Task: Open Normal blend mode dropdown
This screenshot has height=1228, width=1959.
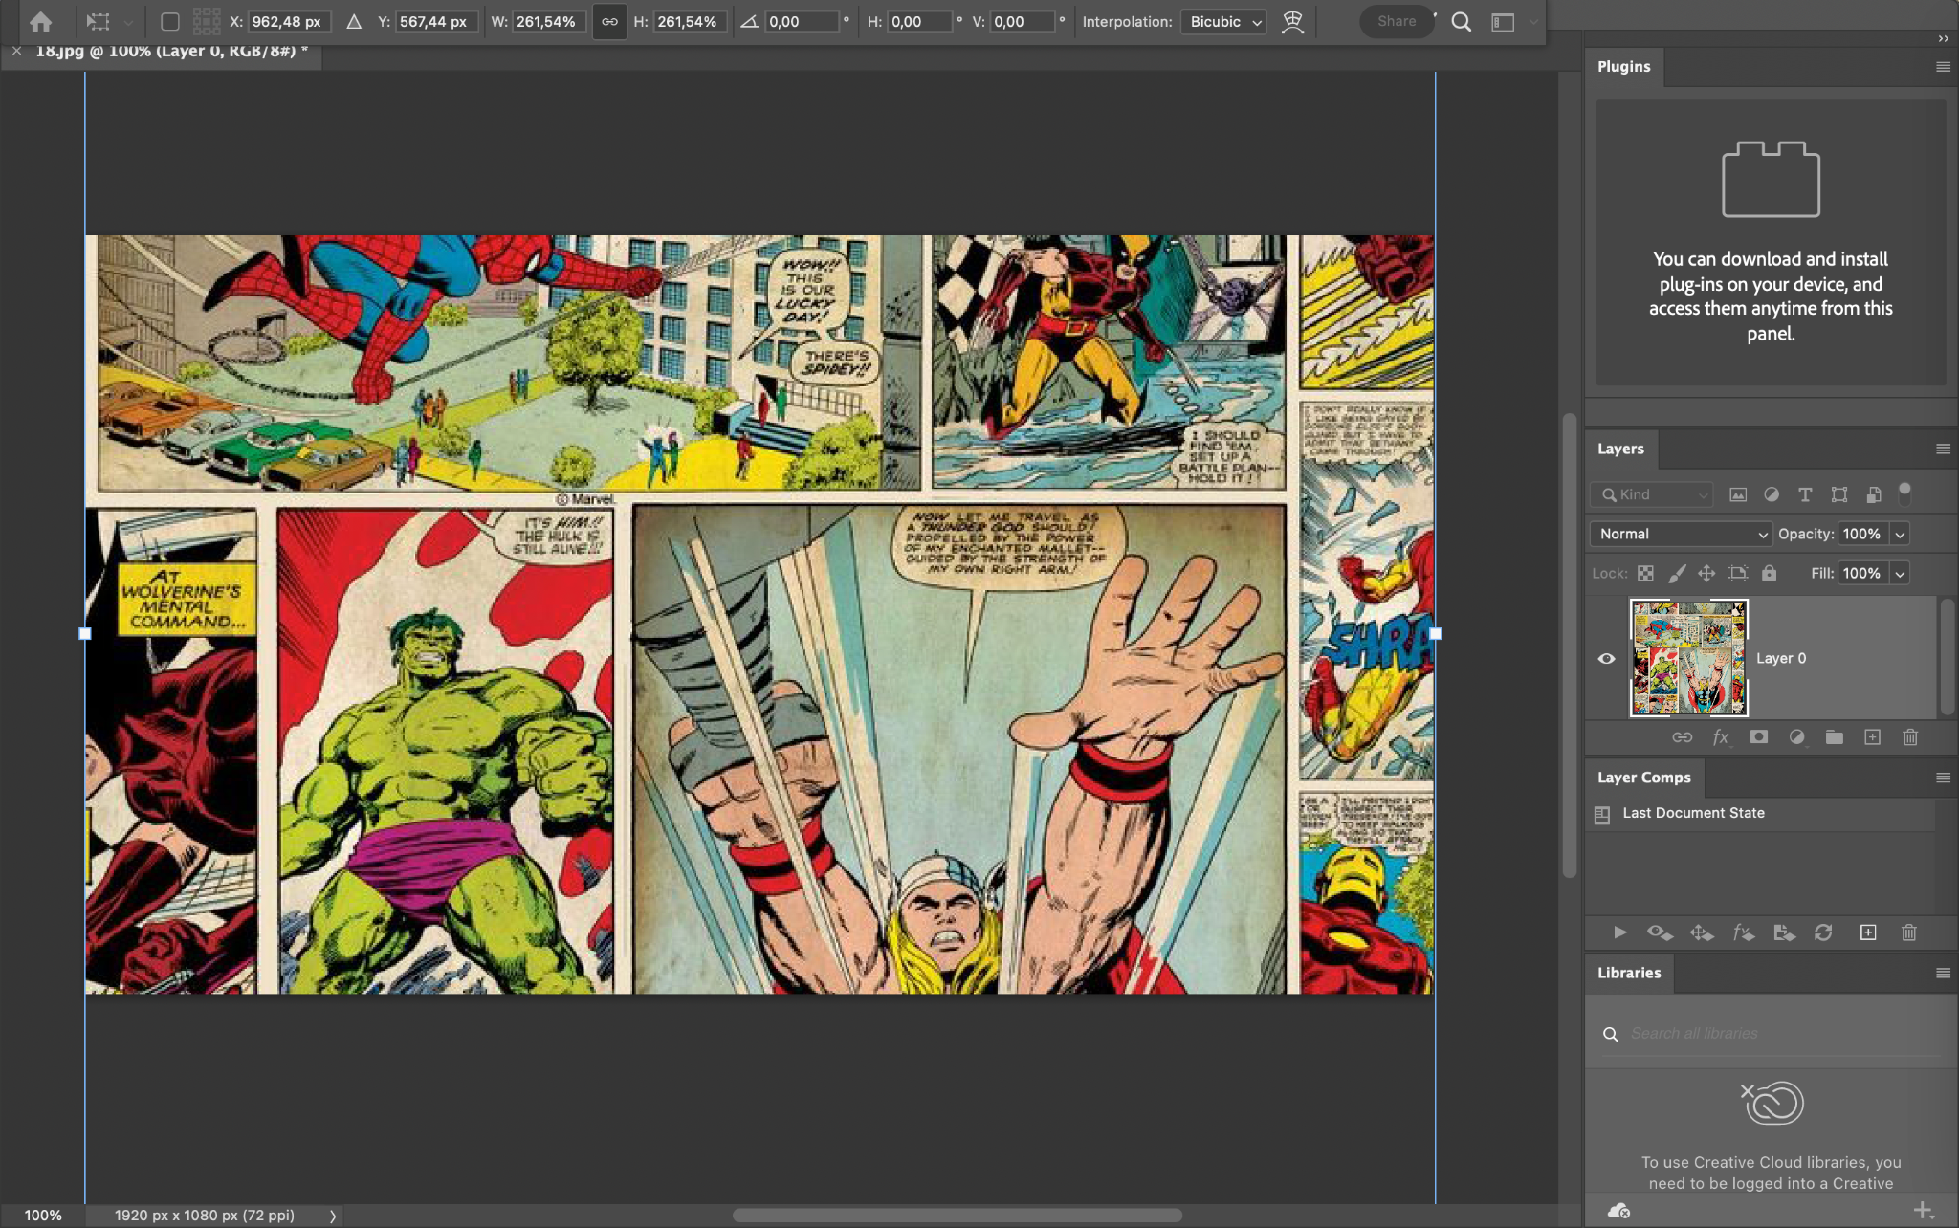Action: pyautogui.click(x=1681, y=534)
